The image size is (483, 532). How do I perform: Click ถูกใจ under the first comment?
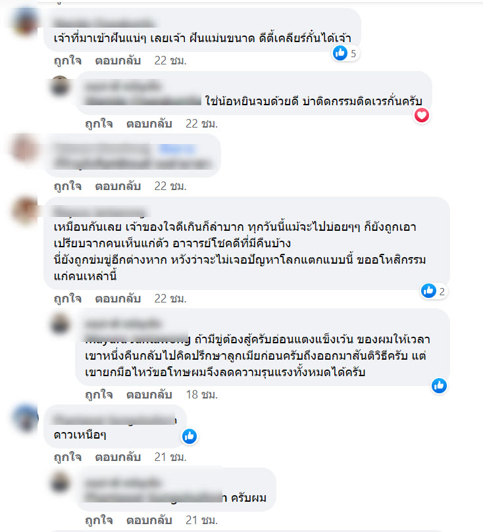(68, 60)
